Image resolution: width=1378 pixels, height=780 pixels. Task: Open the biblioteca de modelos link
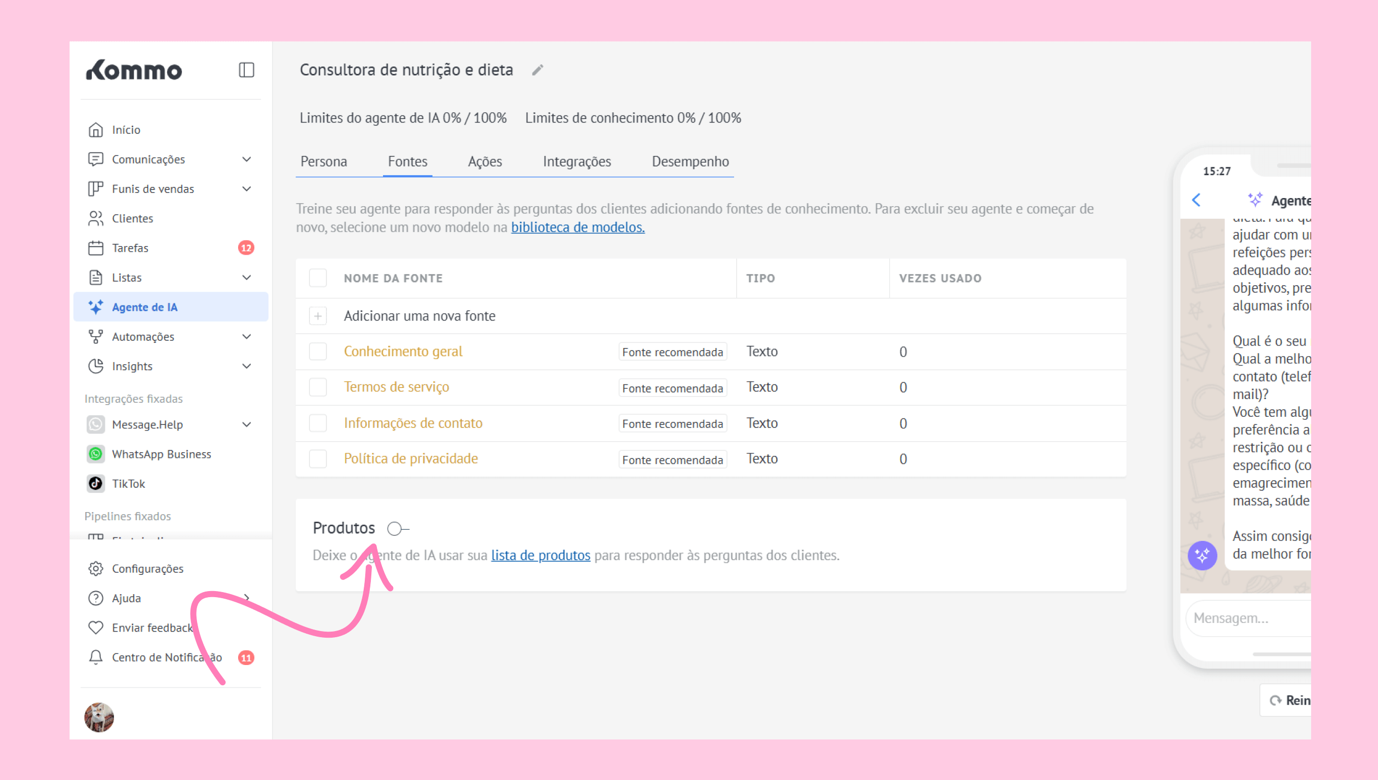[x=578, y=227]
